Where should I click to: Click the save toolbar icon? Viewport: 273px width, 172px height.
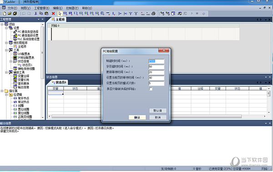(x=15, y=14)
